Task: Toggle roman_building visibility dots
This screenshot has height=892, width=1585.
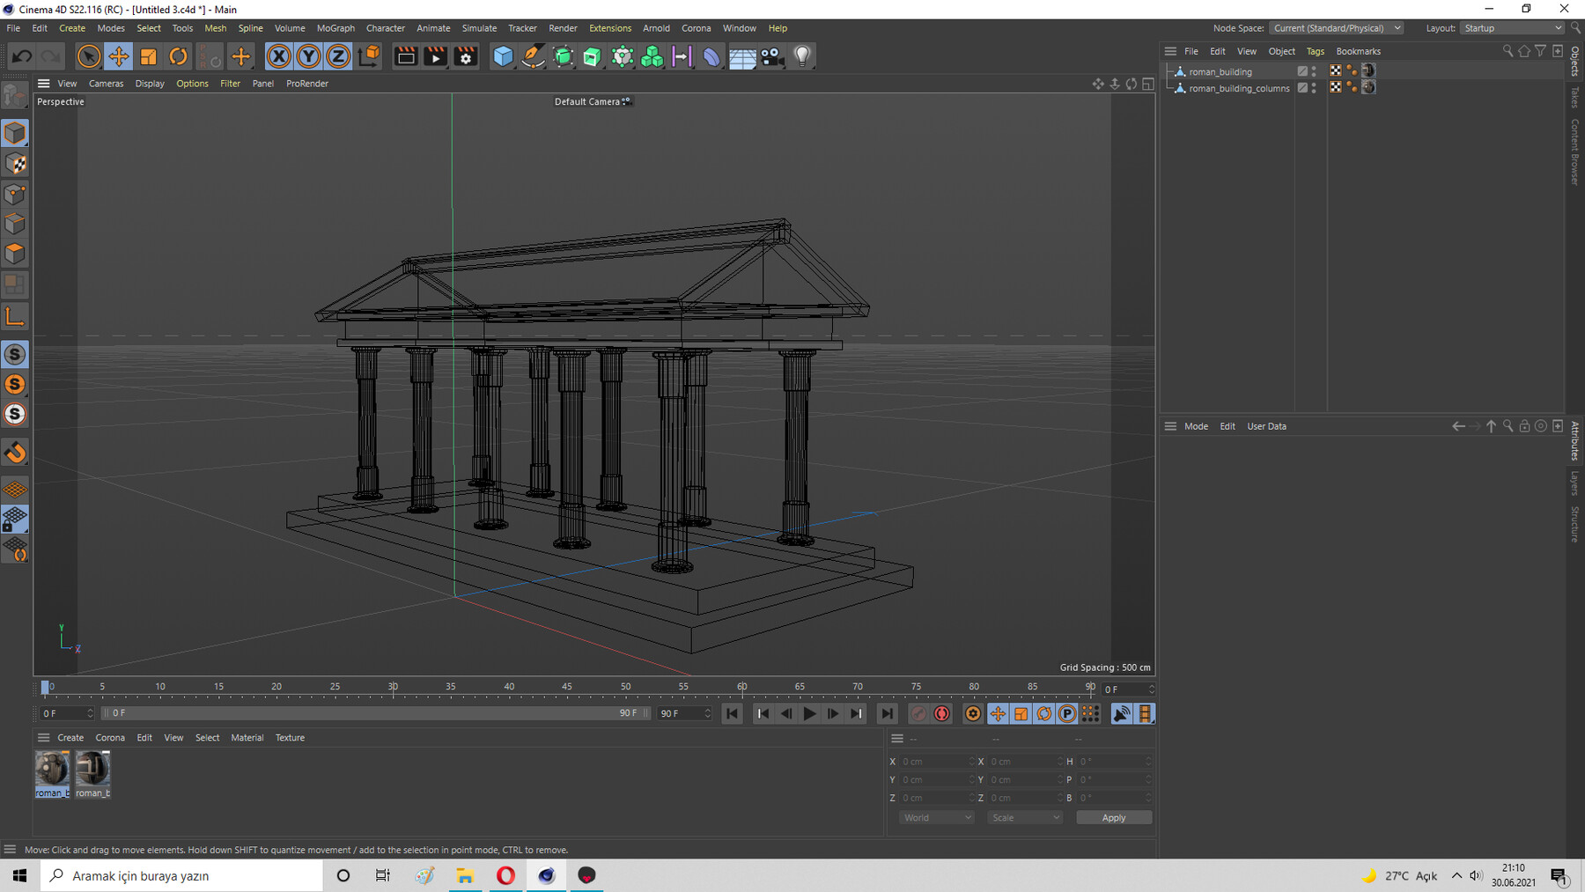Action: [1314, 71]
